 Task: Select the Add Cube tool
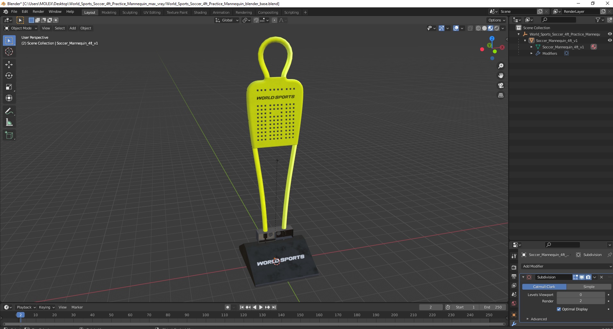(9, 135)
